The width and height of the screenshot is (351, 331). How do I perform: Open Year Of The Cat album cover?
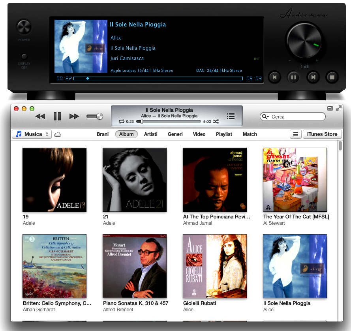pyautogui.click(x=295, y=180)
